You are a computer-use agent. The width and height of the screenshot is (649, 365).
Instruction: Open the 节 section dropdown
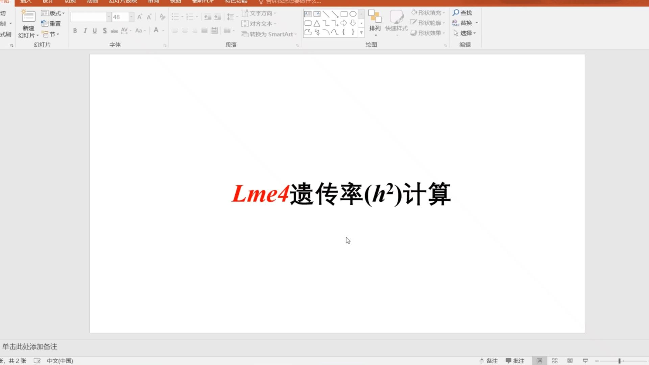coord(51,34)
